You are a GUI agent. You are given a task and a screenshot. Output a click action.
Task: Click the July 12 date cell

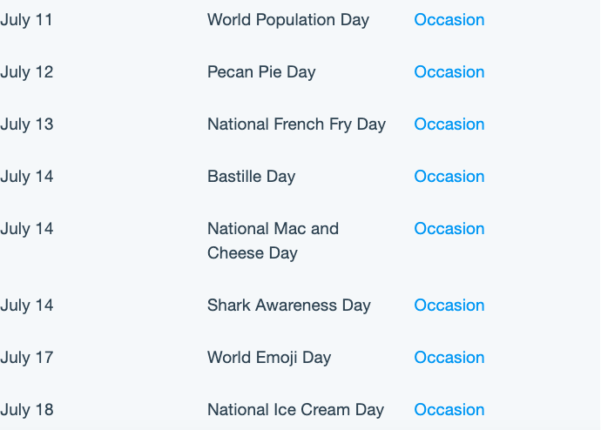tap(26, 72)
